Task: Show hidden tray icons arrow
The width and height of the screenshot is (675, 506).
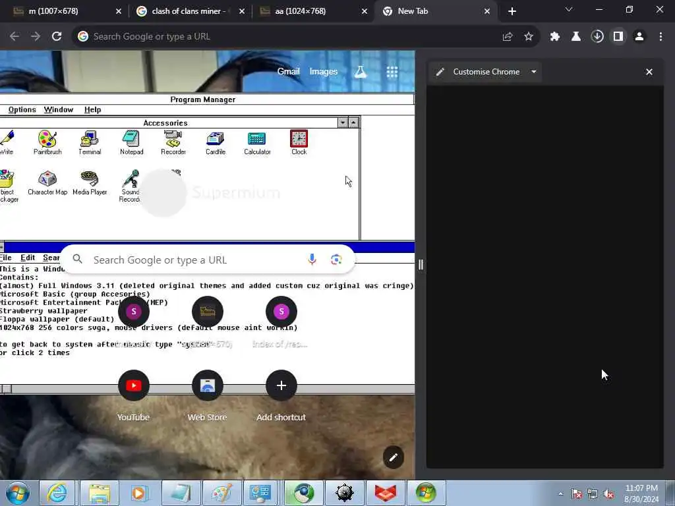Action: pyautogui.click(x=560, y=494)
